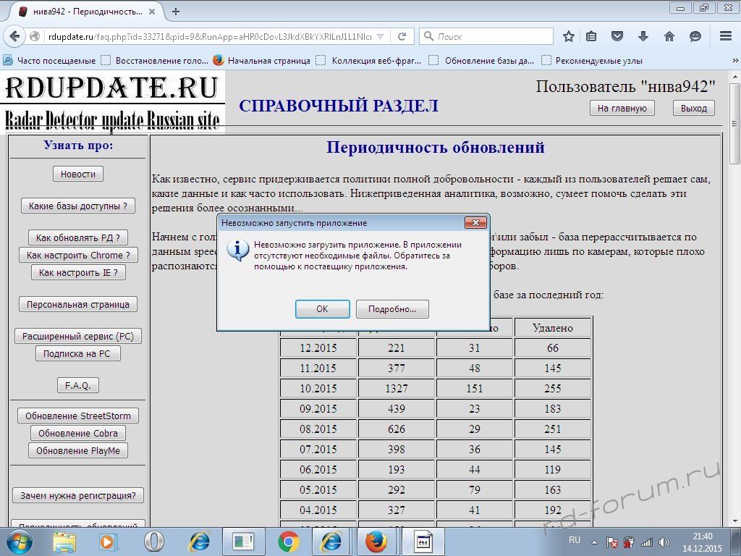Screen dimensions: 741x556
Task: Click Обновление PlayMe button
Action: 78,450
